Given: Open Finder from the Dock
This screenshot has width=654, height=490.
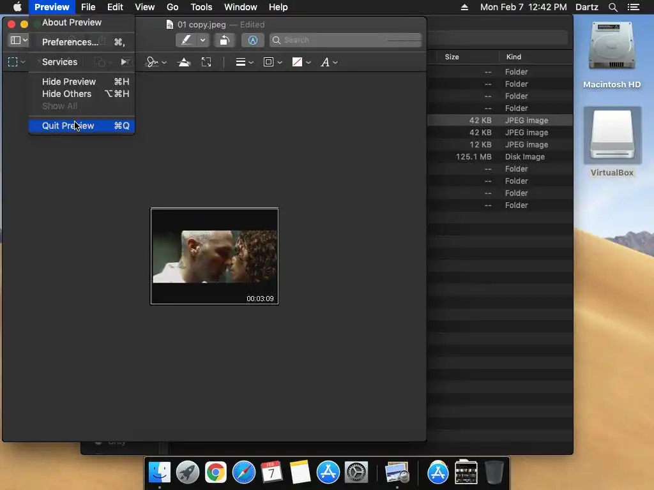Looking at the screenshot, I should pos(160,473).
